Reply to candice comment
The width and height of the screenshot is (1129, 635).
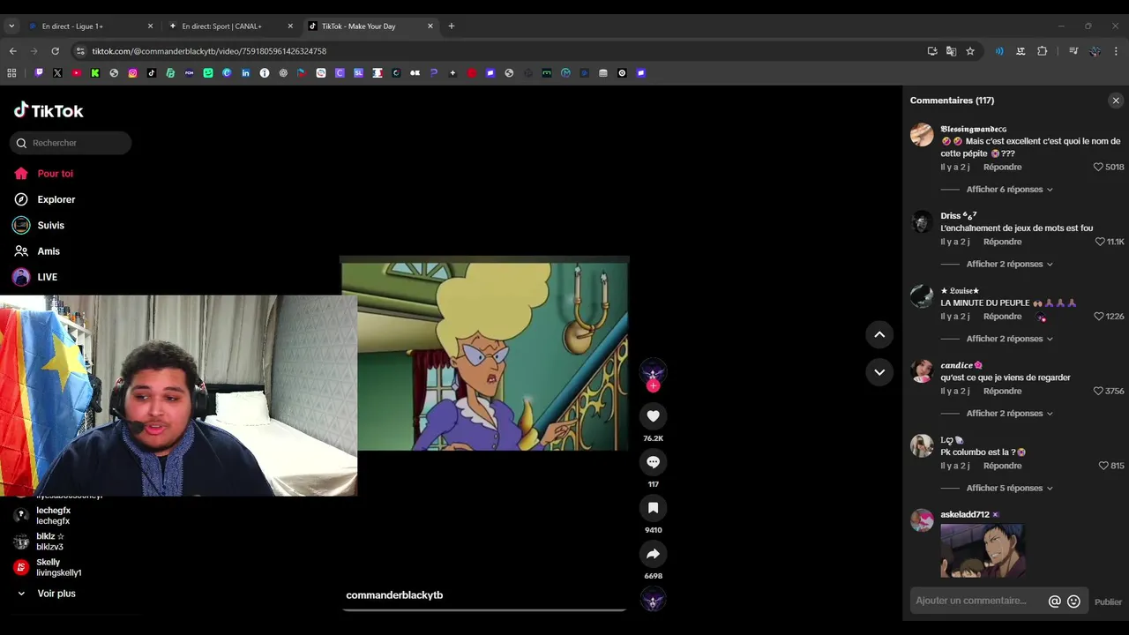tap(1002, 391)
